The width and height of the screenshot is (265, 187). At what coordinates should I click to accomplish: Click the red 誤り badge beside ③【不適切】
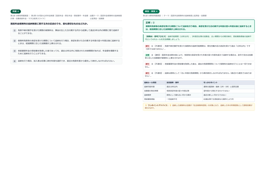pyautogui.click(x=147, y=64)
